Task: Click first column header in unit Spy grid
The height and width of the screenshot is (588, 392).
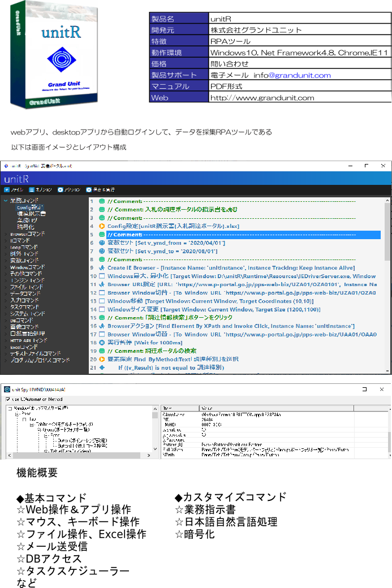Action: coord(180,408)
